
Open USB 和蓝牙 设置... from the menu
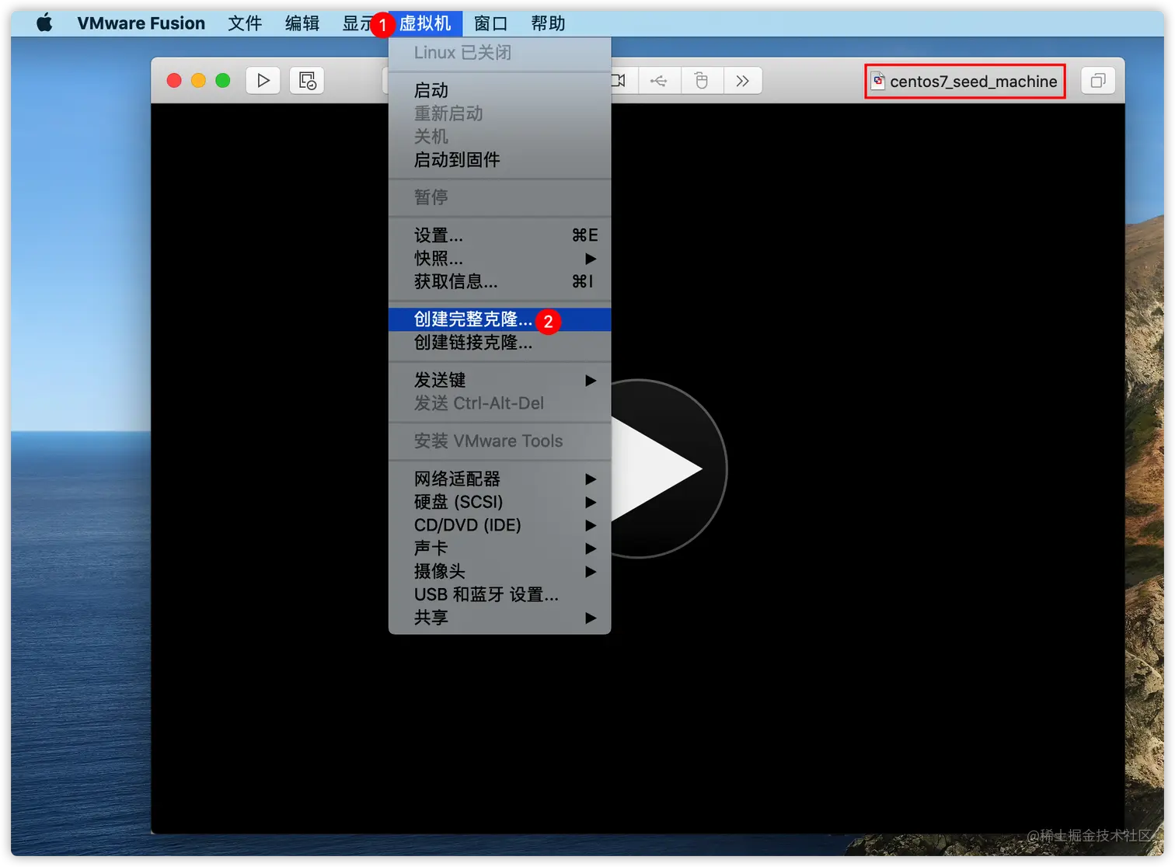pyautogui.click(x=500, y=595)
